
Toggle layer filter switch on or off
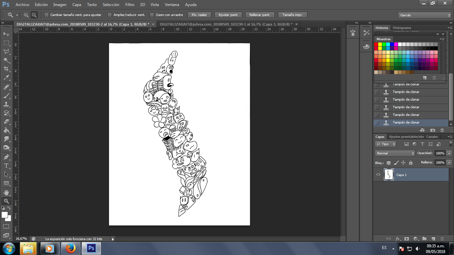tap(450, 144)
